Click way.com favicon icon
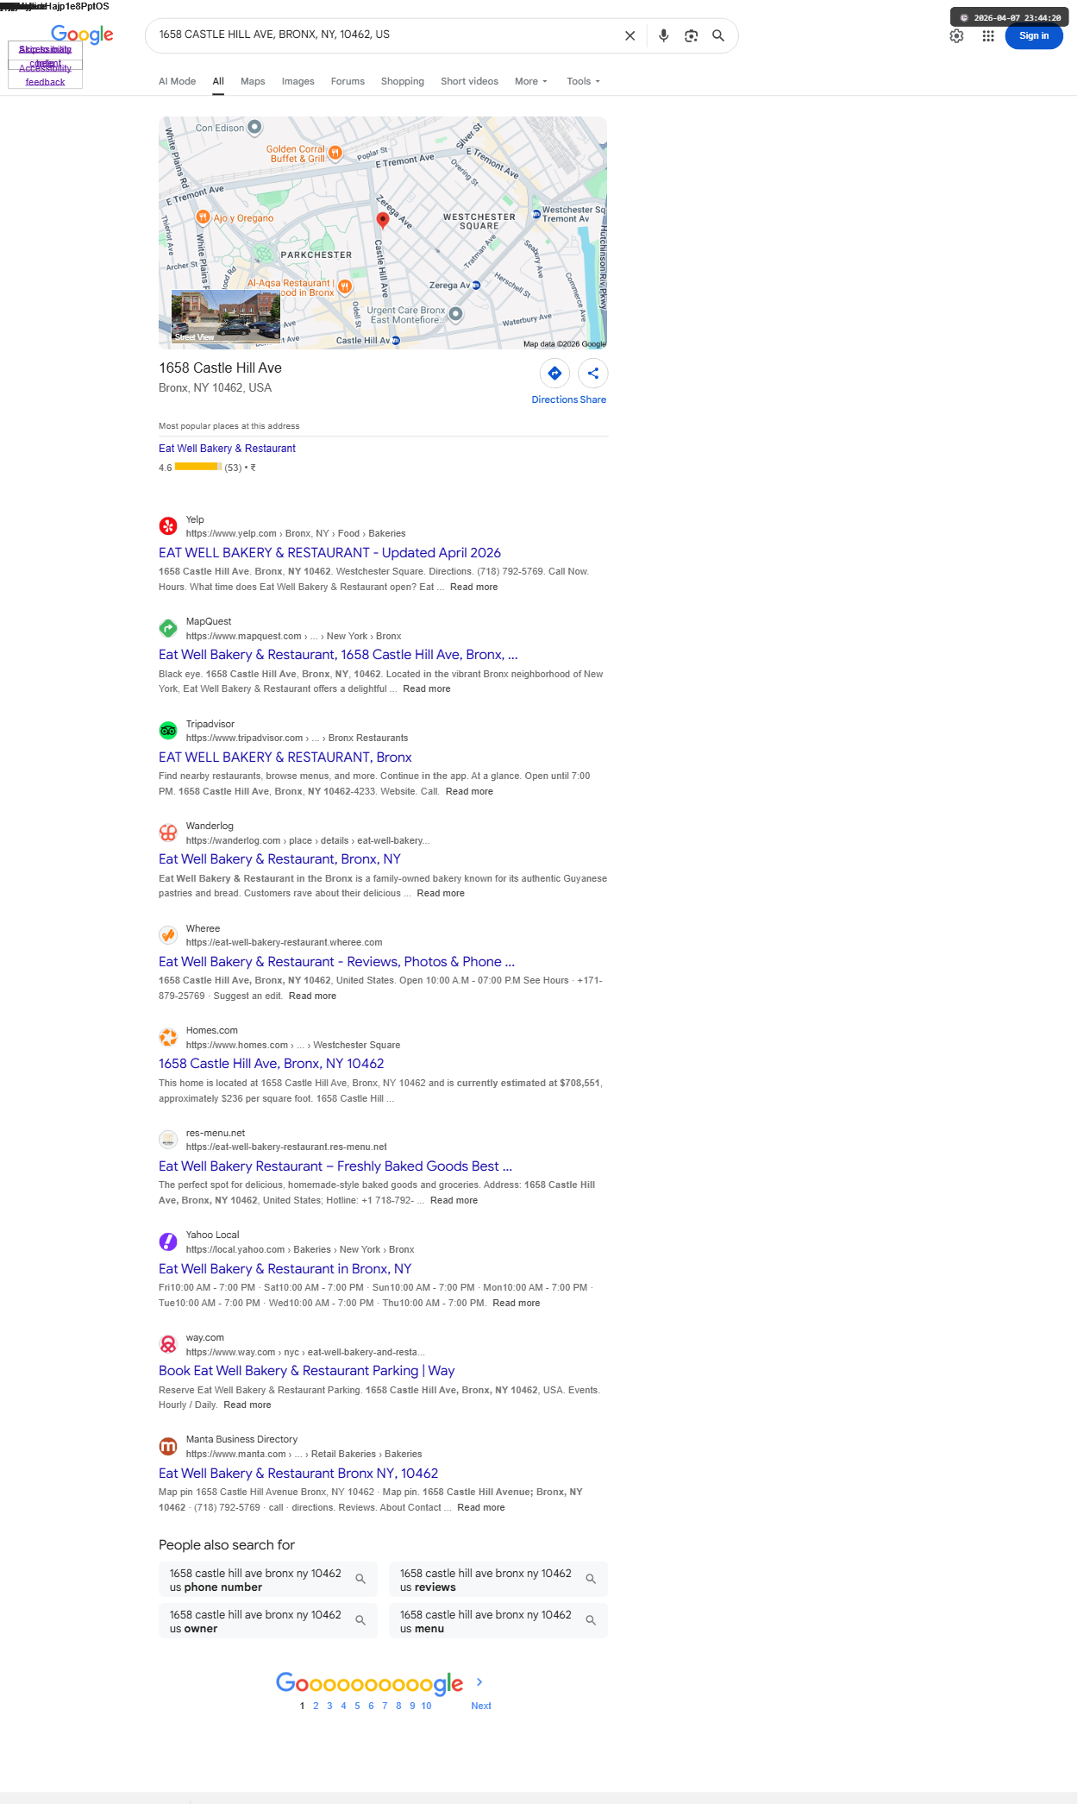Image resolution: width=1090 pixels, height=1804 pixels. 168,1344
